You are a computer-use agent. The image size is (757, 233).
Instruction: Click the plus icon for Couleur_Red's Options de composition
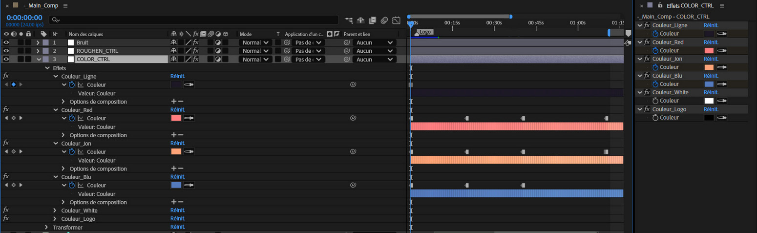[x=173, y=135]
